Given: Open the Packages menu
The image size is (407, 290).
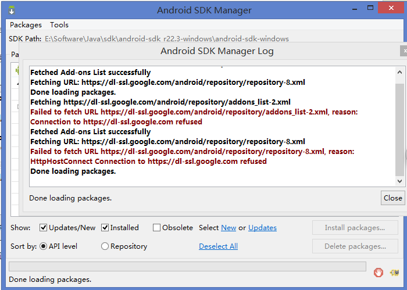Looking at the screenshot, I should (26, 25).
